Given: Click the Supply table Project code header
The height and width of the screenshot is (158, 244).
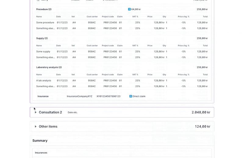Looking at the screenshot, I should [108, 46].
